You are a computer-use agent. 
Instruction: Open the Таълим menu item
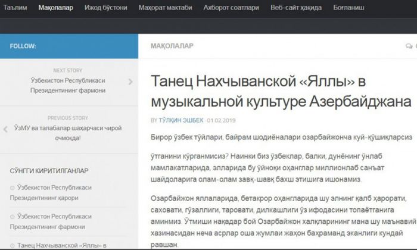[15, 7]
